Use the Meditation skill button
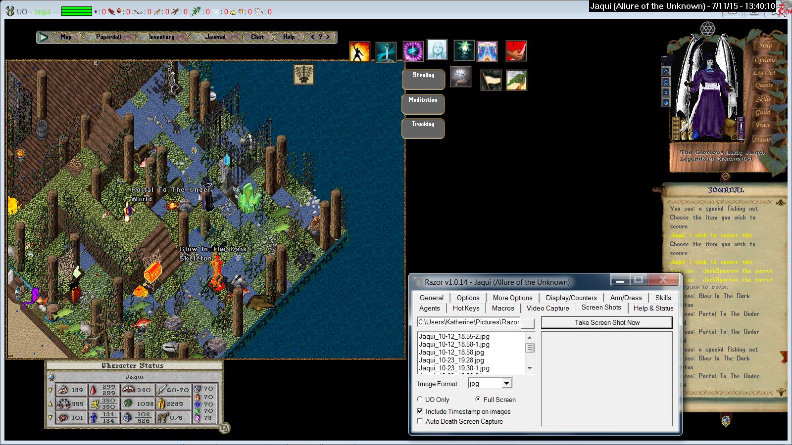 [x=423, y=104]
